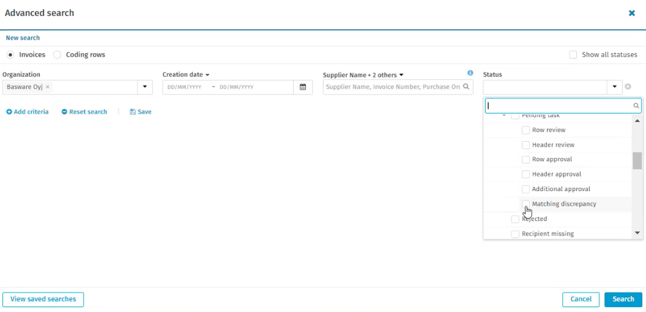Check the Recipient missing status
The image size is (646, 312).
click(x=515, y=234)
